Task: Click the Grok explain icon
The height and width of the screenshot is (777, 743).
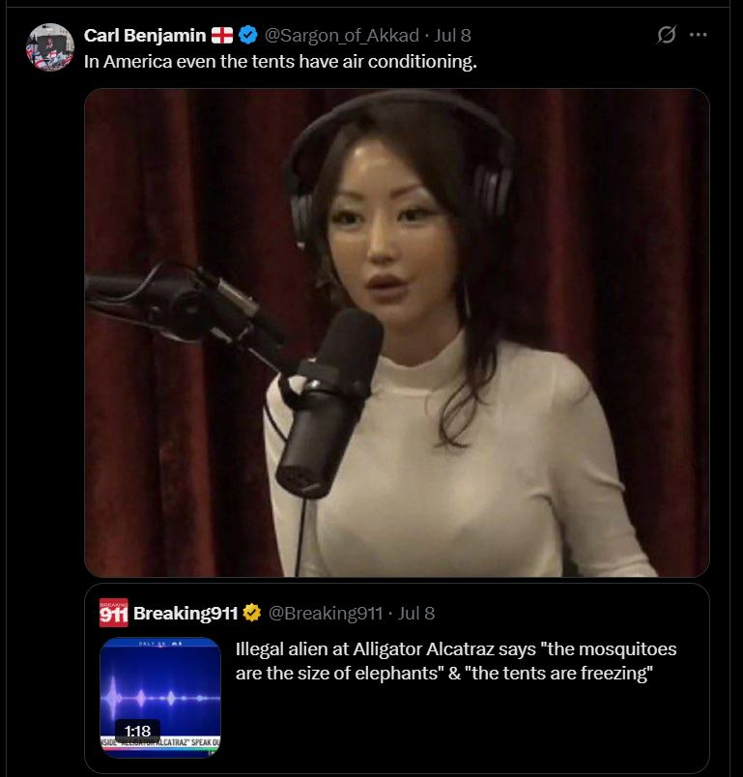Action: click(667, 35)
